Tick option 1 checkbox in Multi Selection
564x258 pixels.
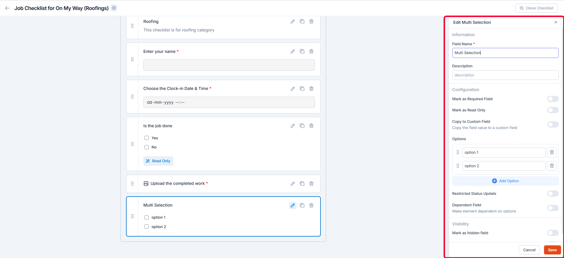pos(147,217)
